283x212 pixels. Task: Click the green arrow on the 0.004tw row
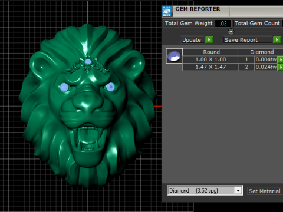(280, 59)
